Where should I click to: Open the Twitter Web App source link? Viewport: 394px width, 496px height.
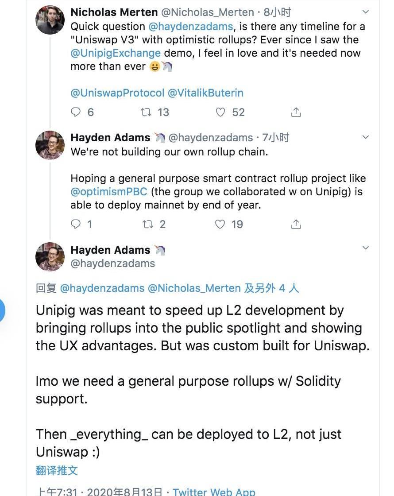(214, 492)
